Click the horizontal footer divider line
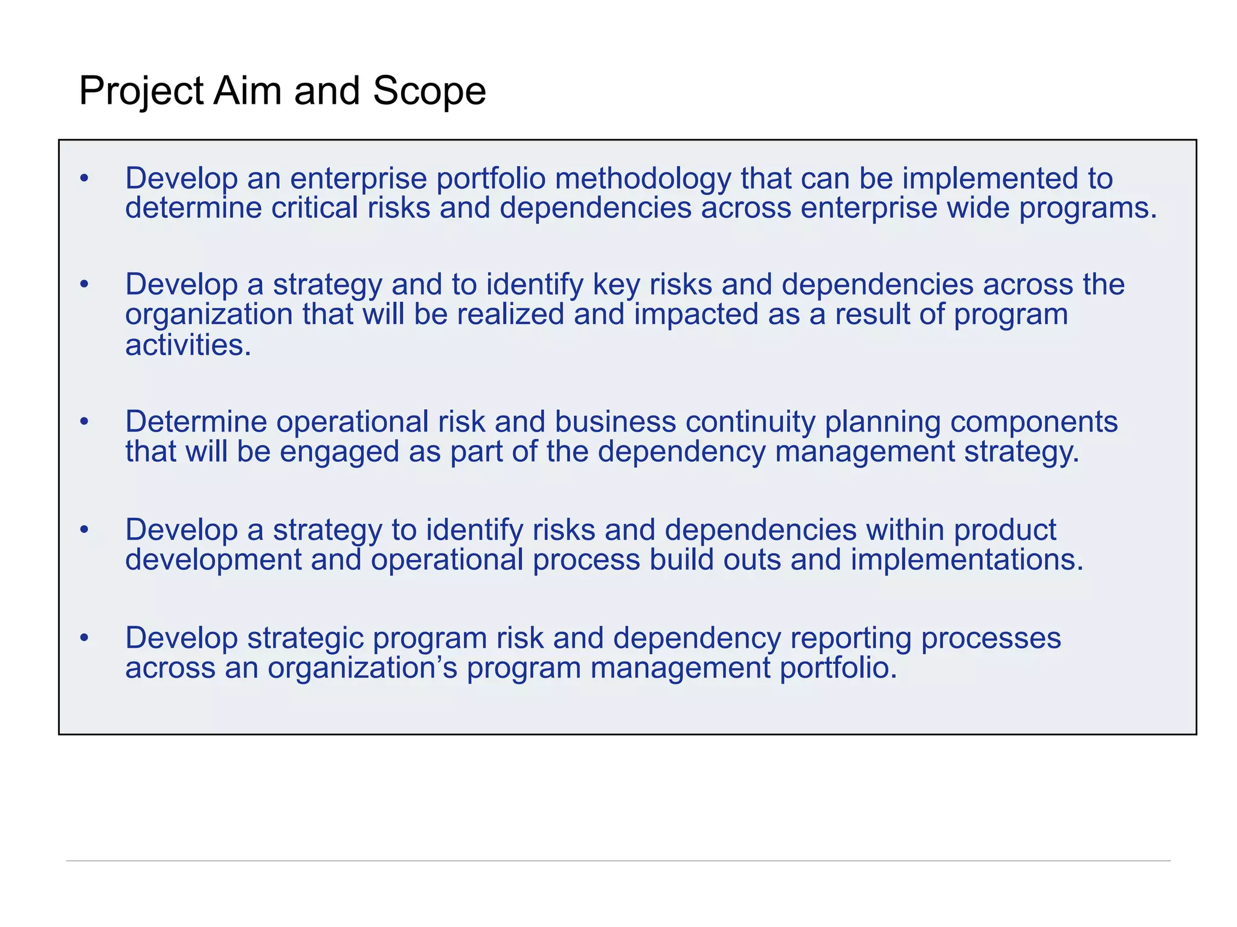Image resolution: width=1237 pixels, height=927 pixels. [x=618, y=861]
